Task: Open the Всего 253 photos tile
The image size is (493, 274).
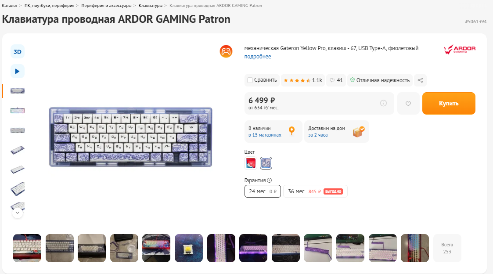Action: coord(447,248)
